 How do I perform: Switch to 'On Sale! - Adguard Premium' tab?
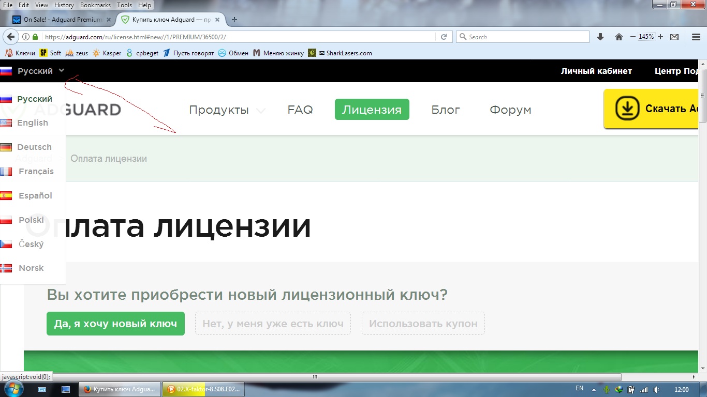[x=63, y=20]
